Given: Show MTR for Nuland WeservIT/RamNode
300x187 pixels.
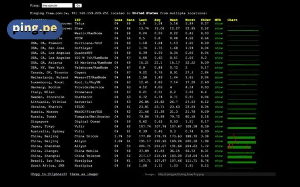Looking at the screenshot, I should click(219, 77).
